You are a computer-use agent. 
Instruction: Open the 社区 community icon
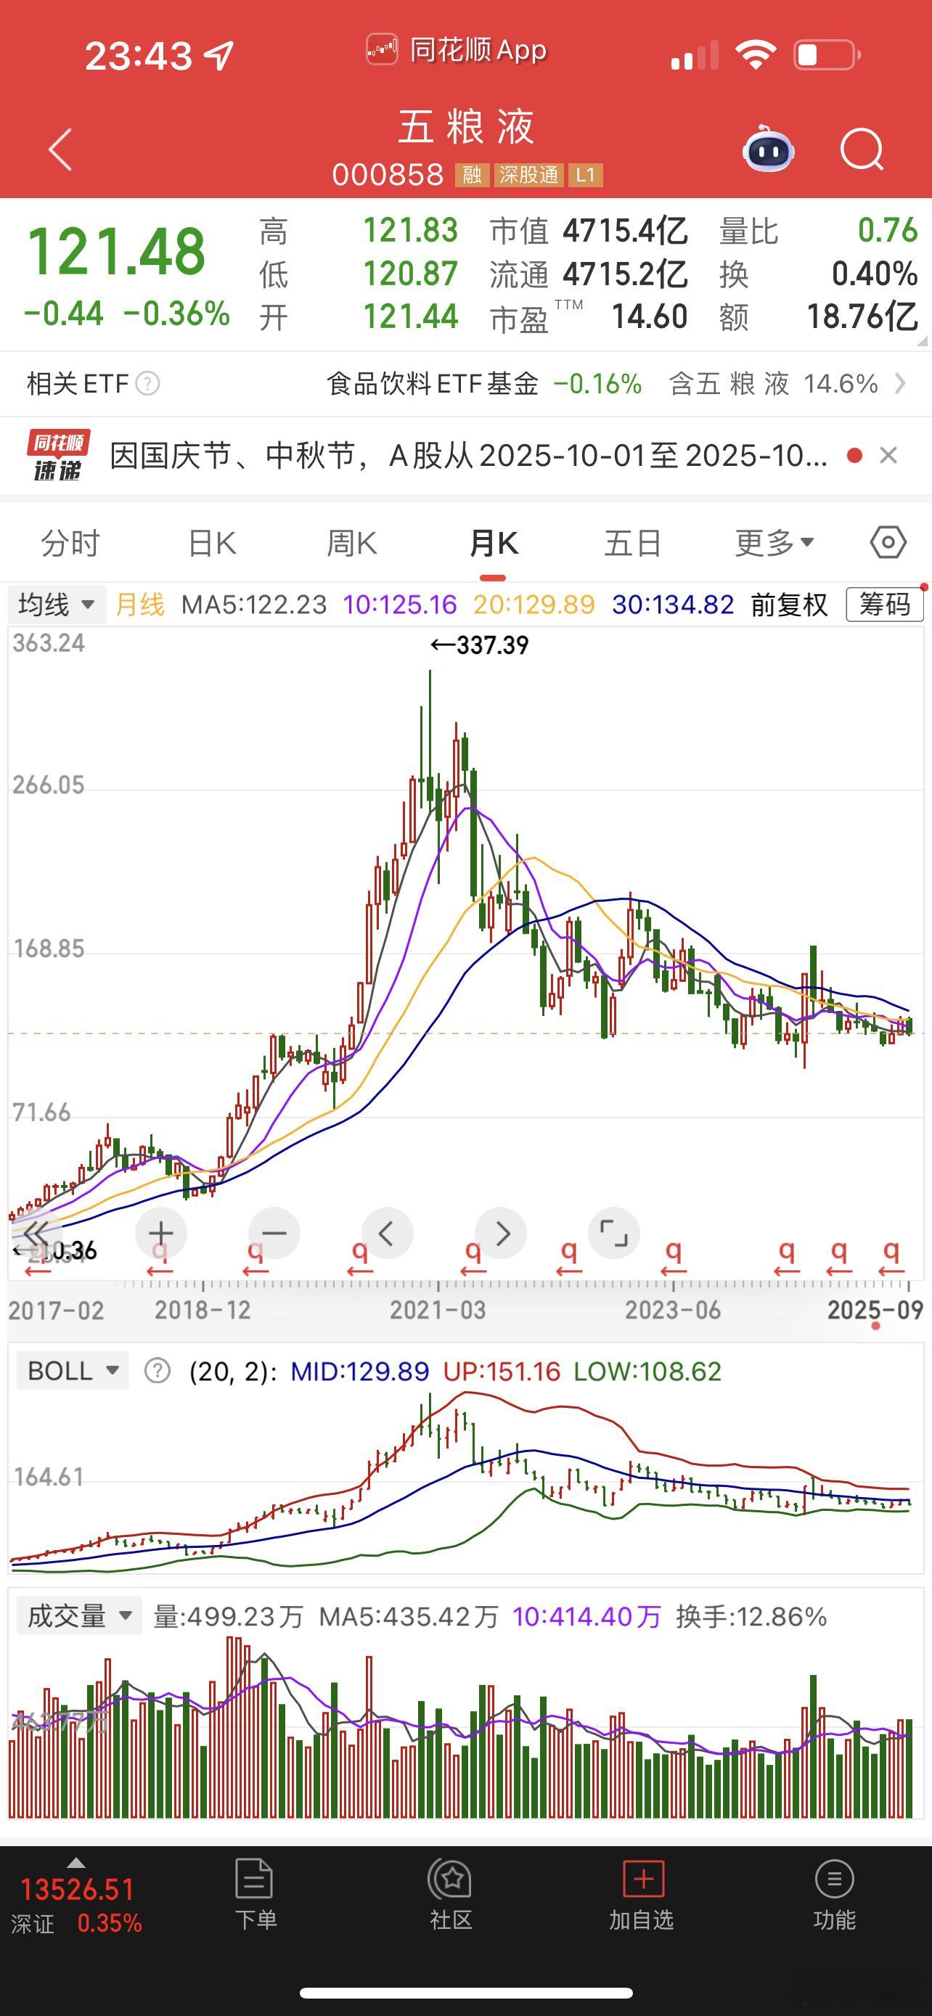(450, 1878)
